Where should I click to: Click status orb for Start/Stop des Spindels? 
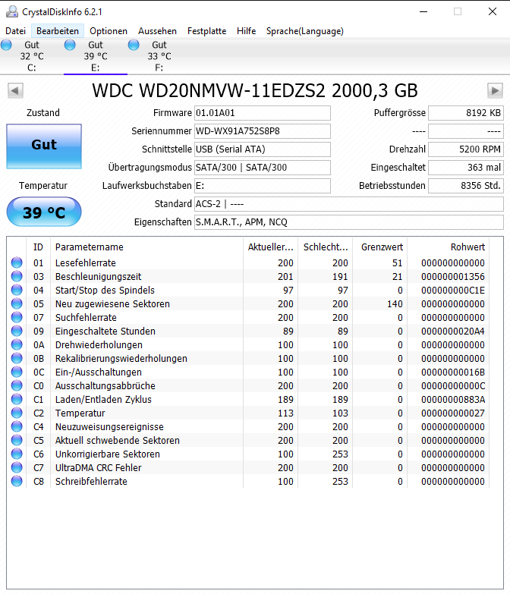tap(17, 290)
